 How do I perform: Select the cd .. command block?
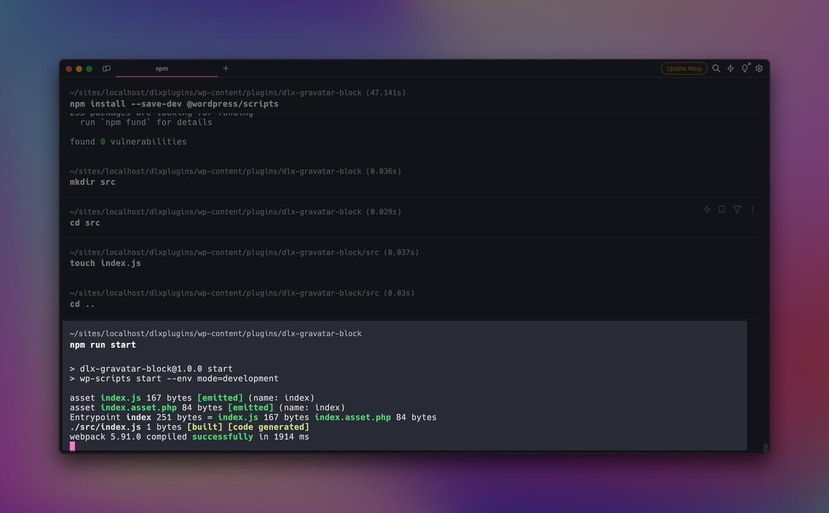(82, 304)
